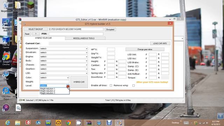Open the Color dropdown
The image size is (224, 126).
tap(68, 78)
